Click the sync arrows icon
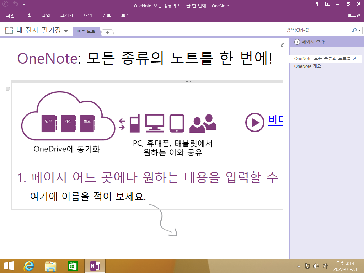Image resolution: width=364 pixels, height=273 pixels. point(122,124)
